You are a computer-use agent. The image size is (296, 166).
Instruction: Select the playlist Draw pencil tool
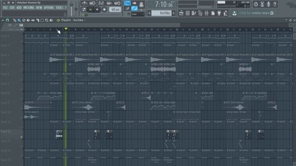pos(14,20)
